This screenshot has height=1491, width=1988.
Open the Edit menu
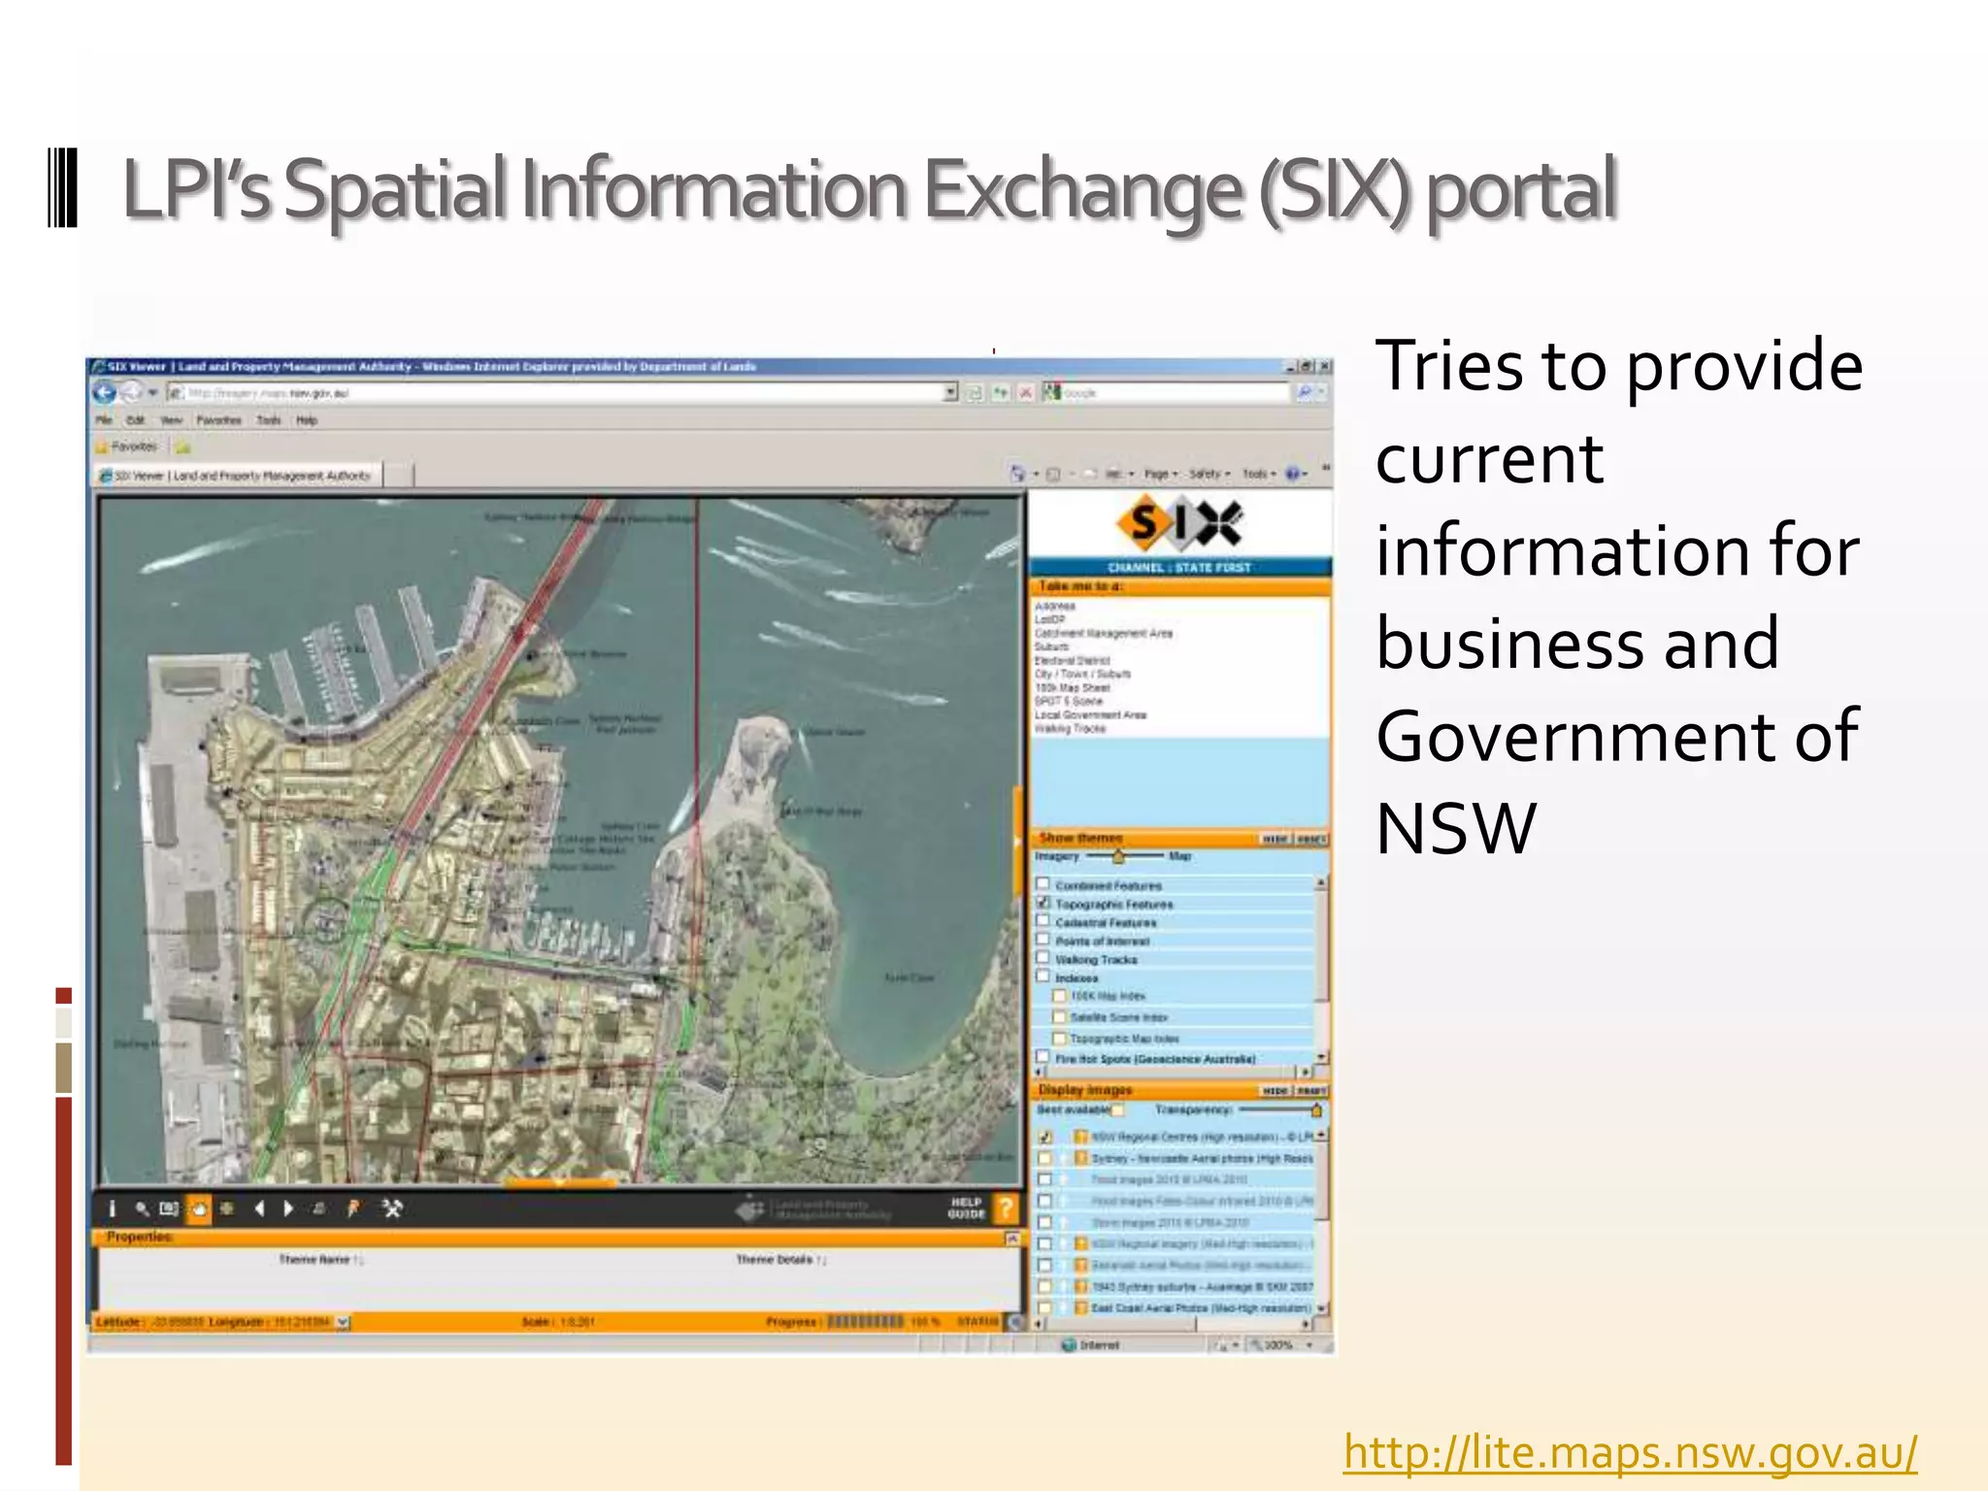(x=136, y=420)
